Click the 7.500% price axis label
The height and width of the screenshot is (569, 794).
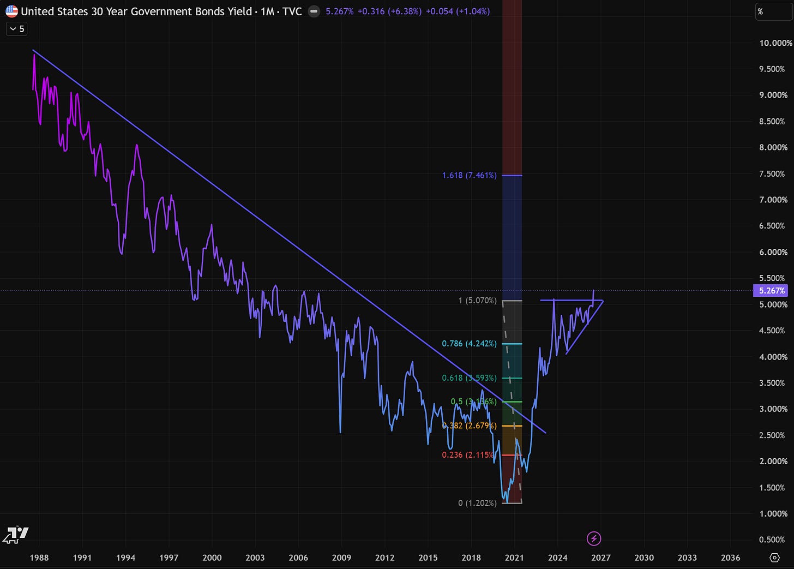coord(773,173)
